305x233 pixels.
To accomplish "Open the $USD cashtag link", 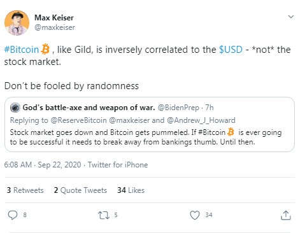I will (x=231, y=50).
